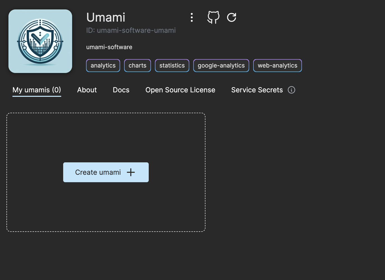The image size is (385, 280).
Task: Click the Umami title heading
Action: [x=106, y=17]
